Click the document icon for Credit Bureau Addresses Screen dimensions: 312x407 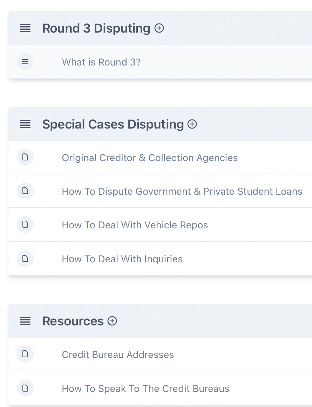[x=25, y=354]
